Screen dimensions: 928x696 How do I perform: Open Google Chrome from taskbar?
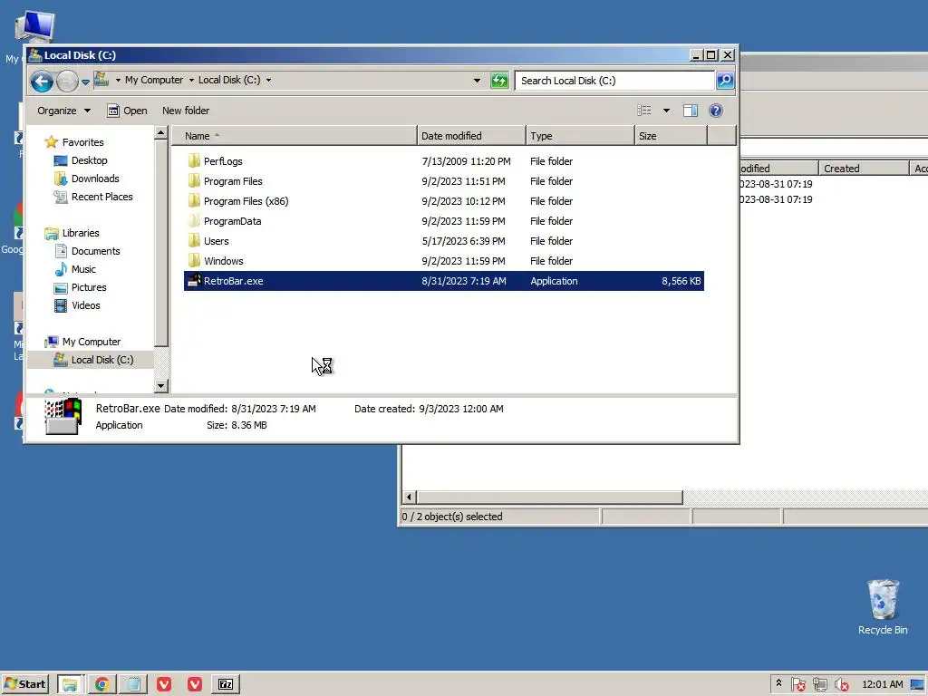pos(101,684)
